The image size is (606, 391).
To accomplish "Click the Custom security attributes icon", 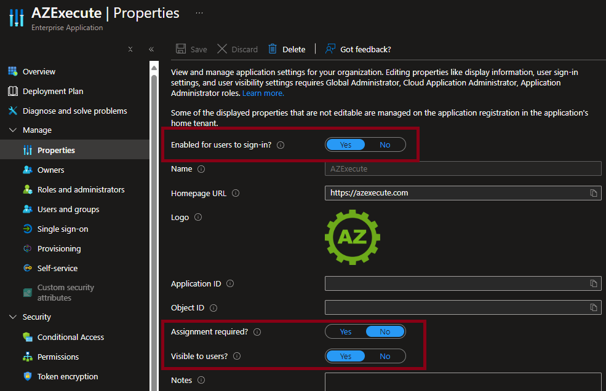I will coord(28,293).
